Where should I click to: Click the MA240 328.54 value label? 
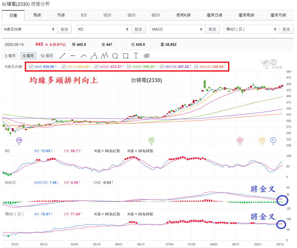[213, 67]
